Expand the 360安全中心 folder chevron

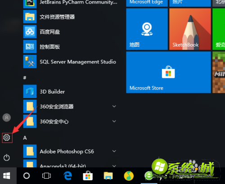coord(114,121)
